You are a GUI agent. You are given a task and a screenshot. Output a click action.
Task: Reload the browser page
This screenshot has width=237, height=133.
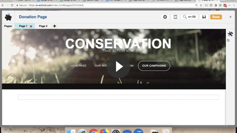(12, 5)
